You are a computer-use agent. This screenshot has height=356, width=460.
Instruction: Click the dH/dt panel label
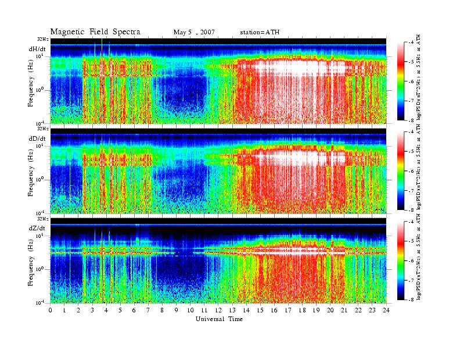[37, 49]
